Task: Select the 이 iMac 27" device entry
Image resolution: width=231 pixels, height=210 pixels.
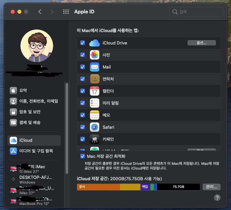Action: (34, 169)
